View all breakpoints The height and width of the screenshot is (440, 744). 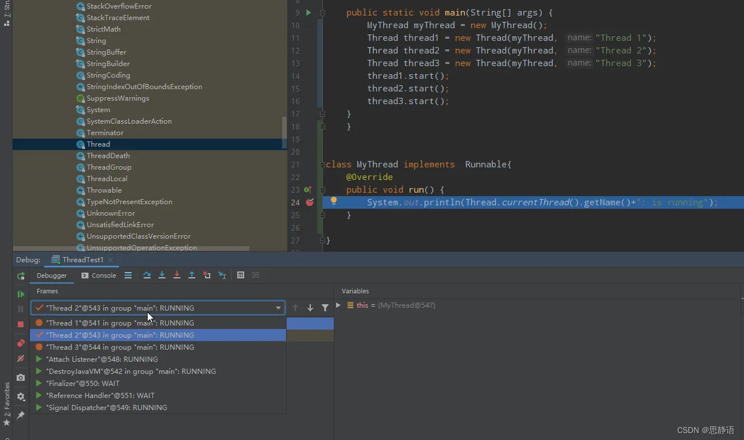pos(21,343)
